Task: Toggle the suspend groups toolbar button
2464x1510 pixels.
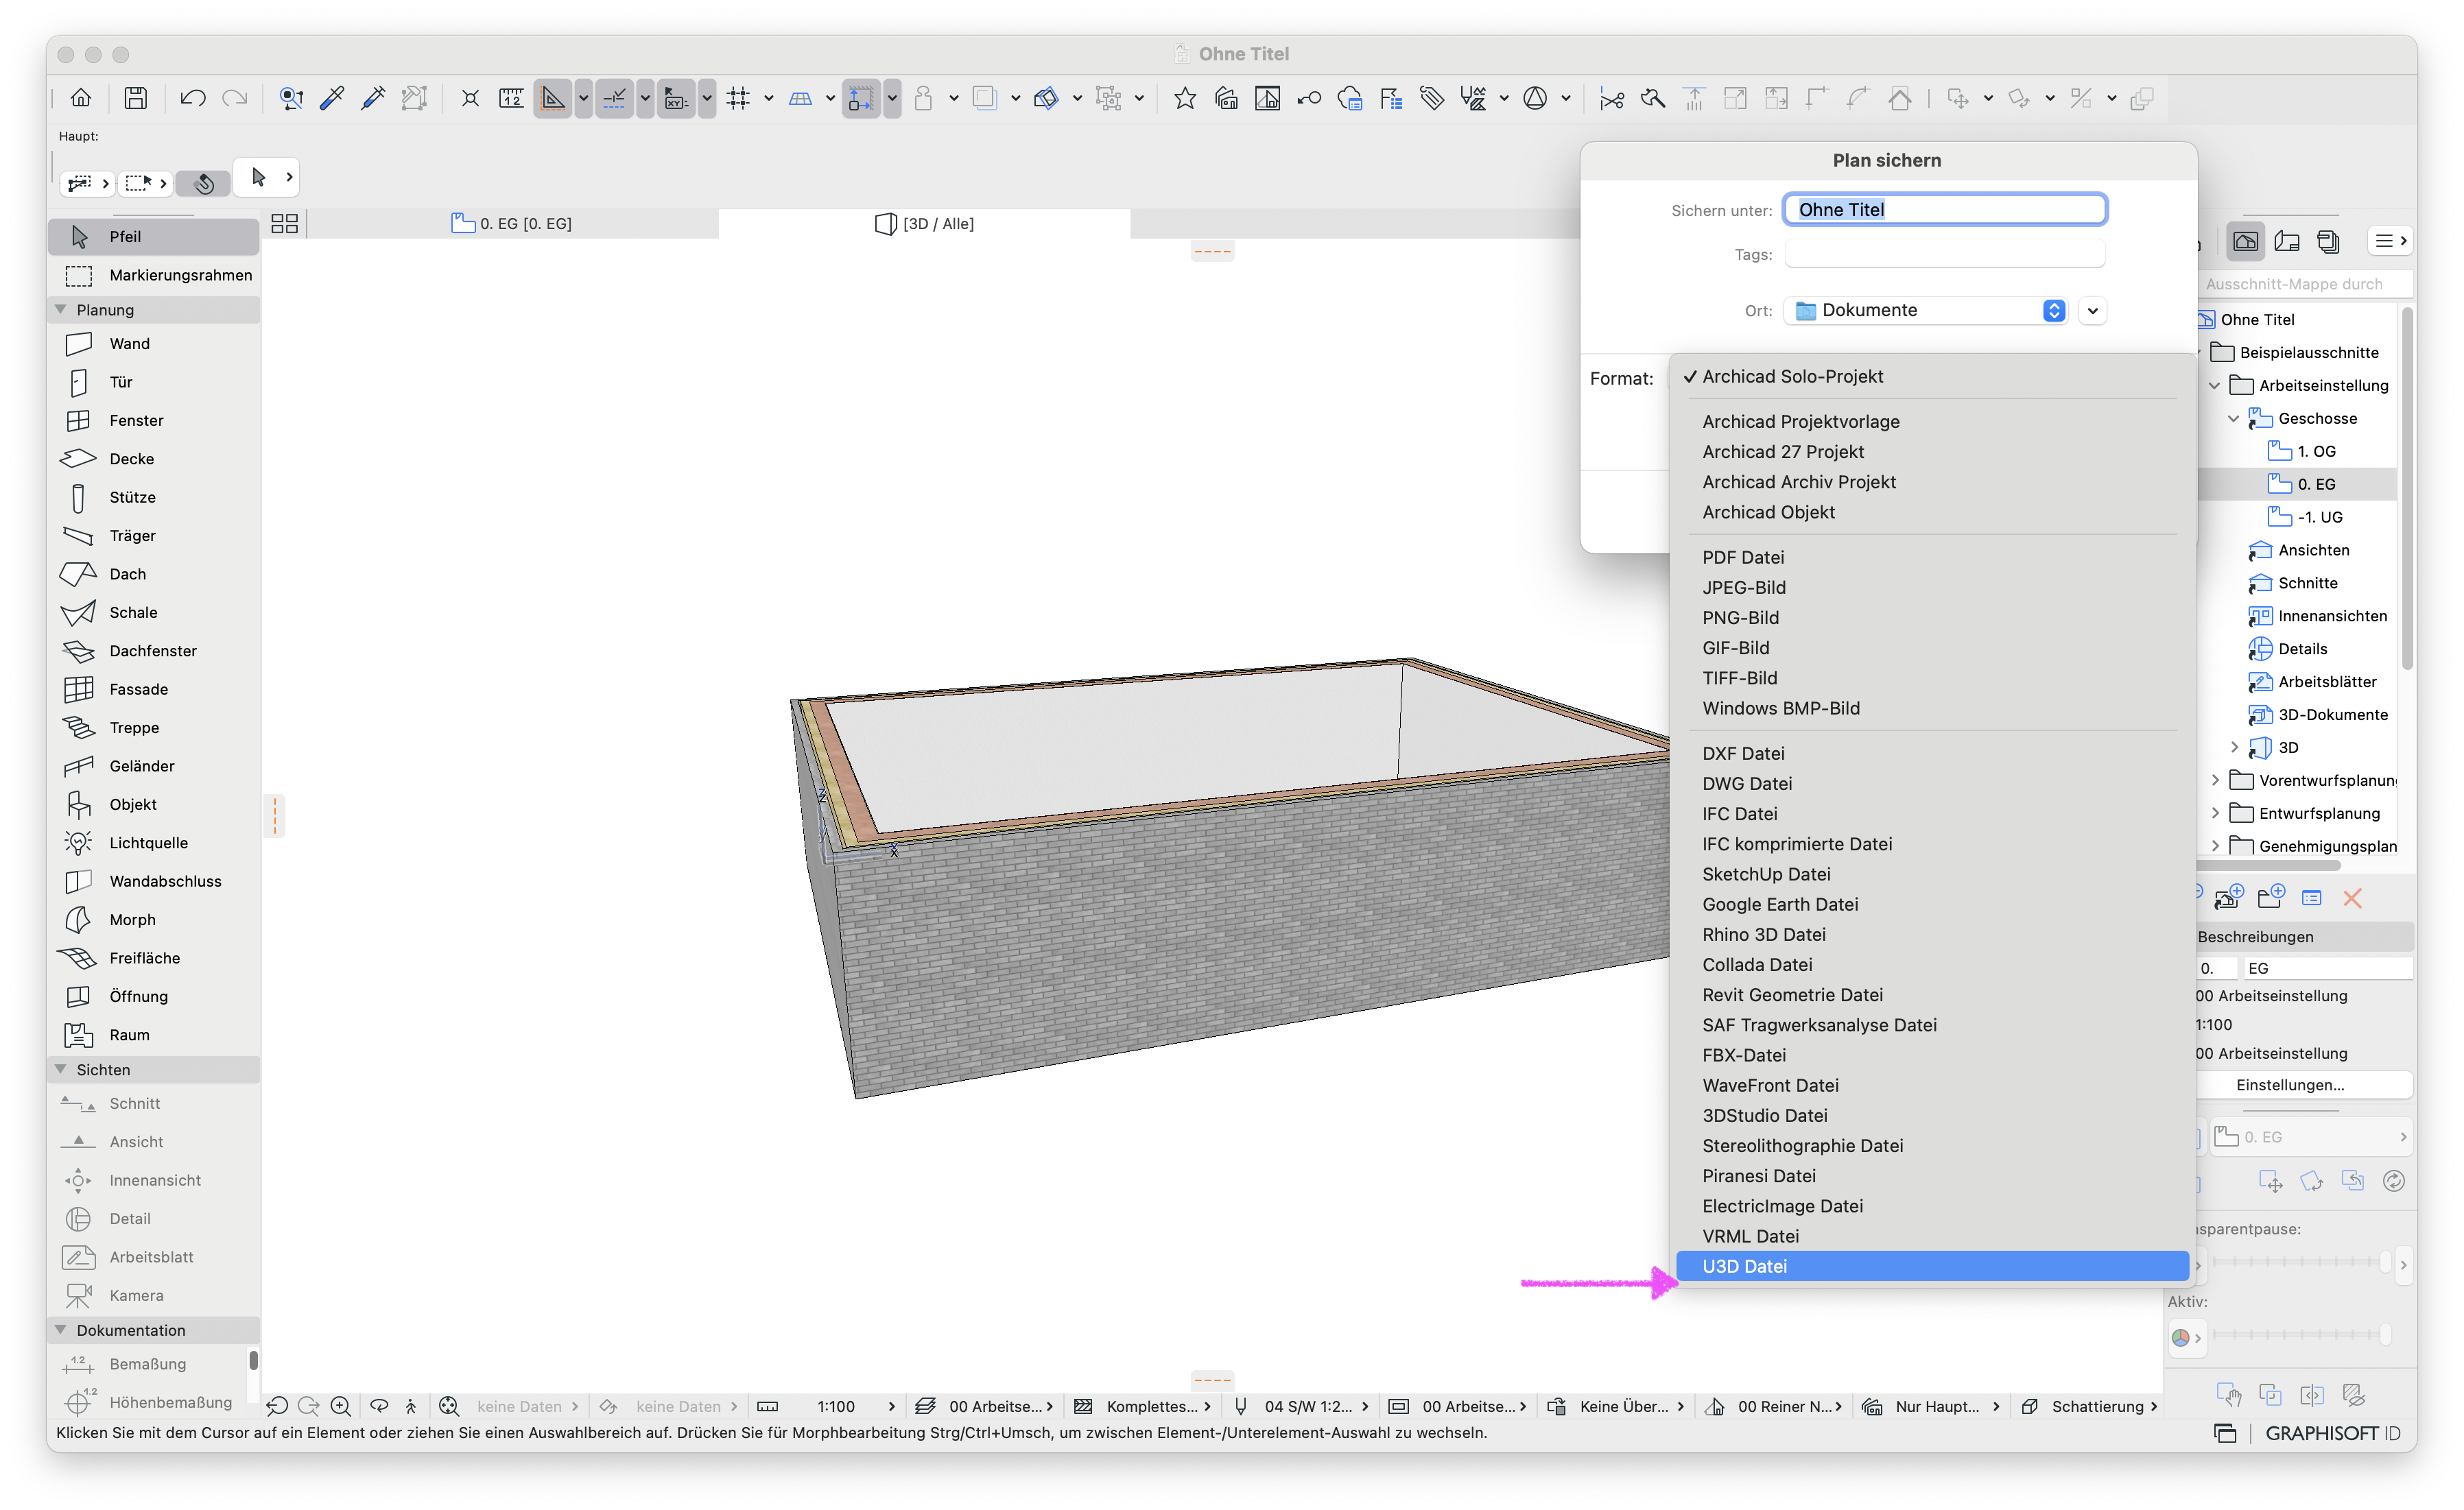Action: tap(1108, 98)
